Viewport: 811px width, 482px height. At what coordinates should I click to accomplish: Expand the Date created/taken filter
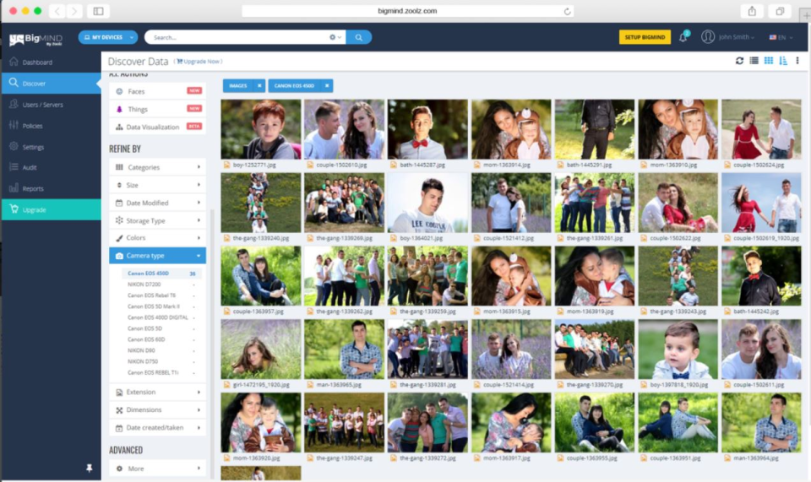tap(157, 428)
